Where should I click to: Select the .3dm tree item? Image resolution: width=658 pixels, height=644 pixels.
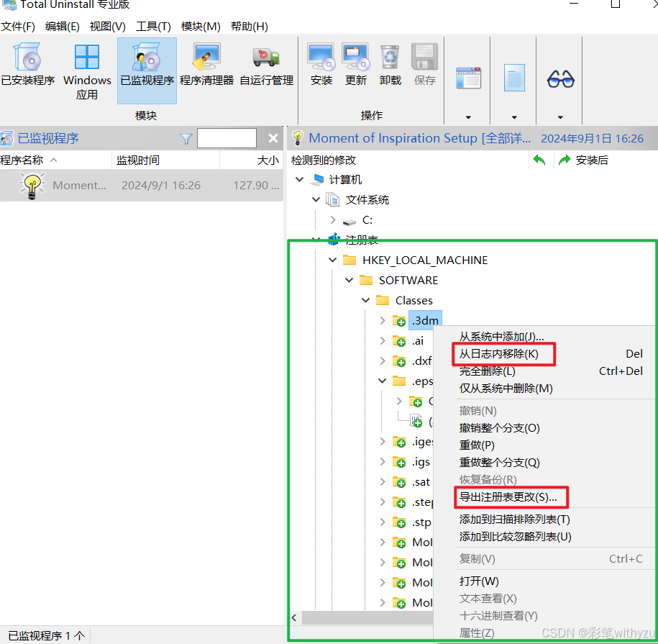coord(425,320)
